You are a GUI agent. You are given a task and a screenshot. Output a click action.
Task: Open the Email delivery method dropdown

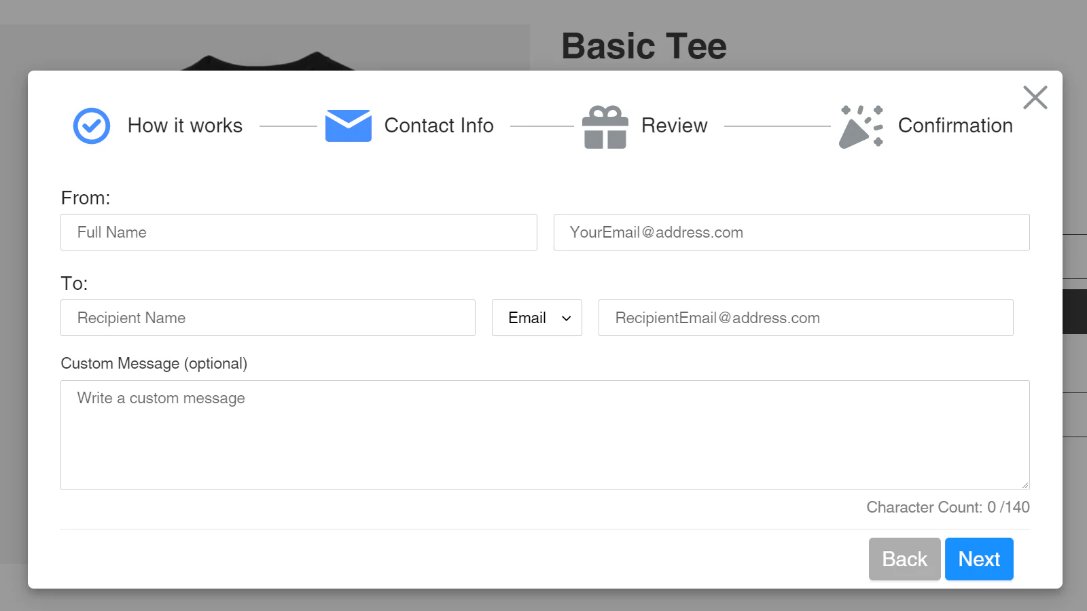tap(537, 318)
